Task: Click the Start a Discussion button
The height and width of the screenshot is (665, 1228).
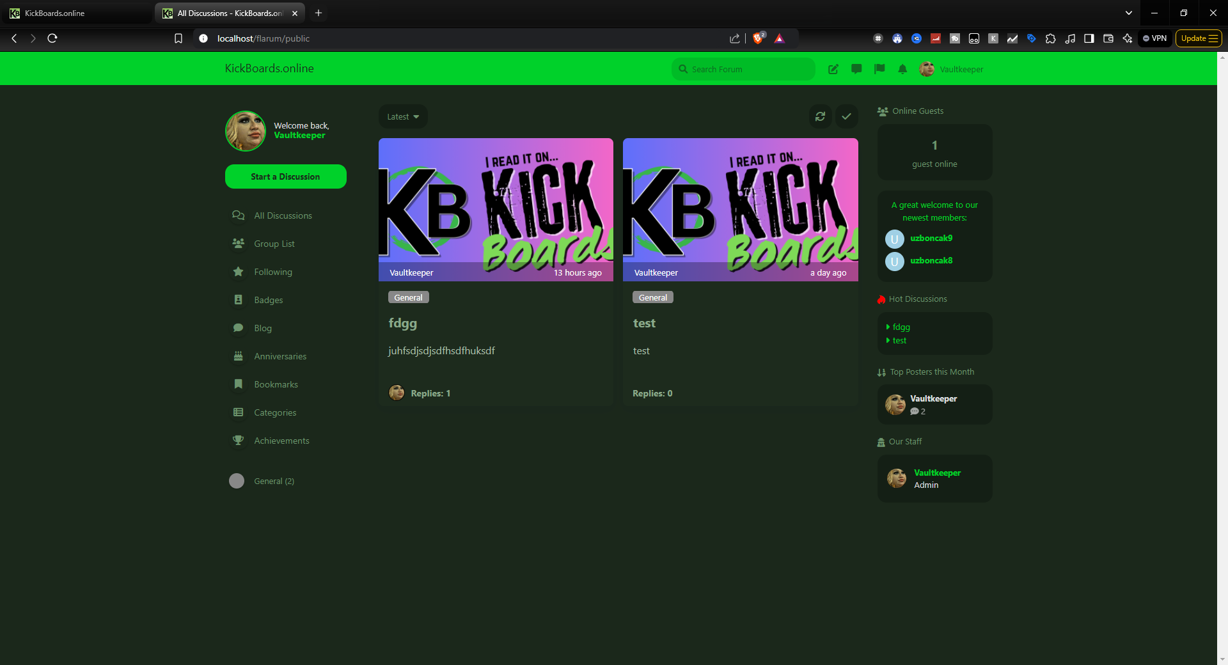Action: pyautogui.click(x=285, y=176)
